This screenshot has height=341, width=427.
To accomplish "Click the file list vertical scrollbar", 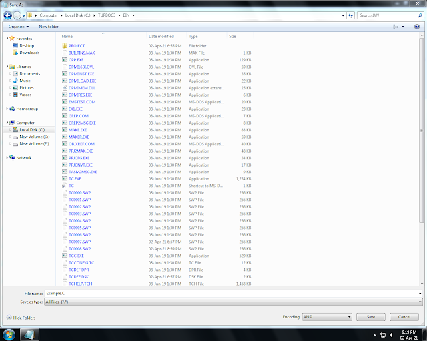I will tap(422, 131).
